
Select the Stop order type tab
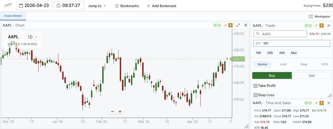click(x=304, y=64)
